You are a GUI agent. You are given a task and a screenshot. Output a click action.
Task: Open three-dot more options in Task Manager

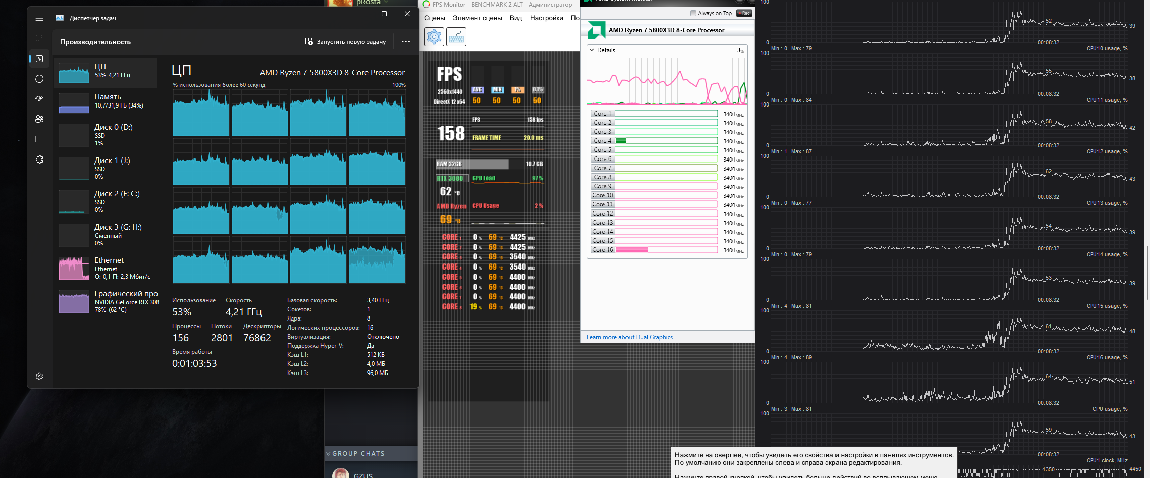pos(406,42)
